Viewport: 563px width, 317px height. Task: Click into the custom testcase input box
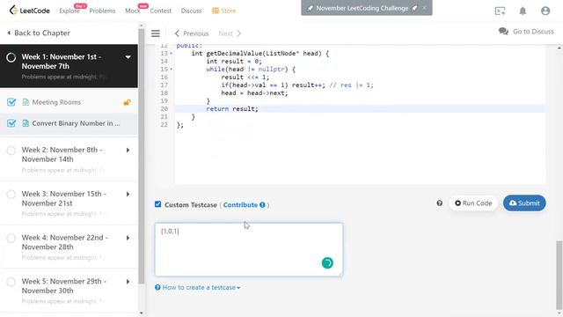pos(249,249)
